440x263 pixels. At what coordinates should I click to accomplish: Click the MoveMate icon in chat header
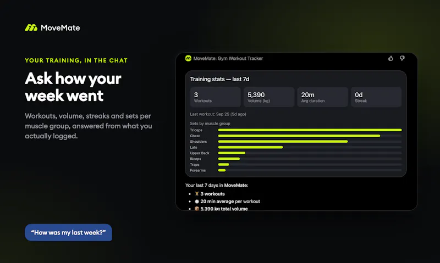point(188,58)
